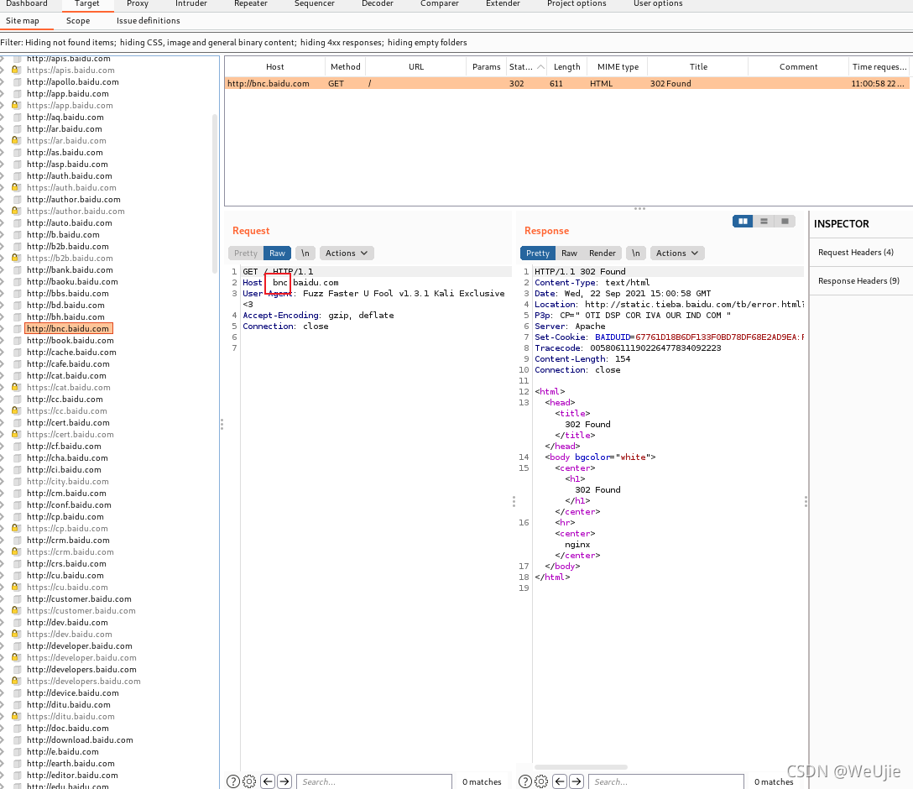Open Actions dropdown in Response panel
The image size is (913, 789).
(x=677, y=253)
